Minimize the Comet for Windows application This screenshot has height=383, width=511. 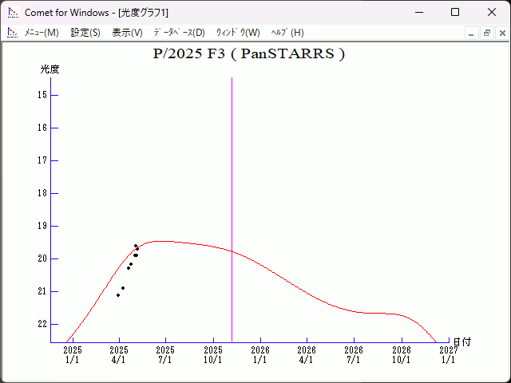(x=418, y=12)
